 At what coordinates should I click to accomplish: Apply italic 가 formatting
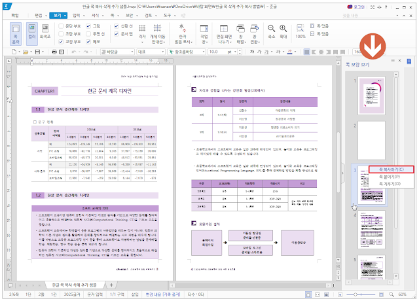tap(259, 52)
